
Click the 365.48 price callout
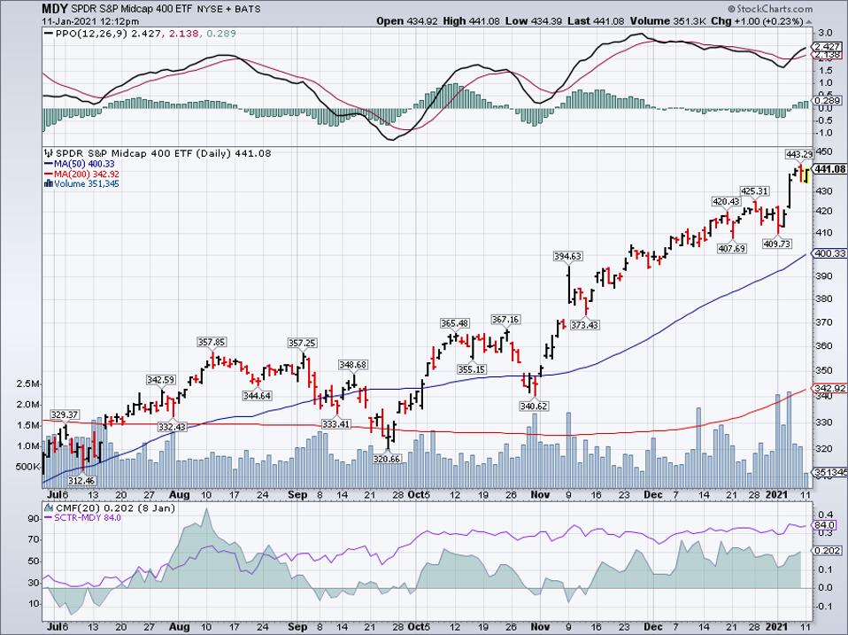(455, 323)
